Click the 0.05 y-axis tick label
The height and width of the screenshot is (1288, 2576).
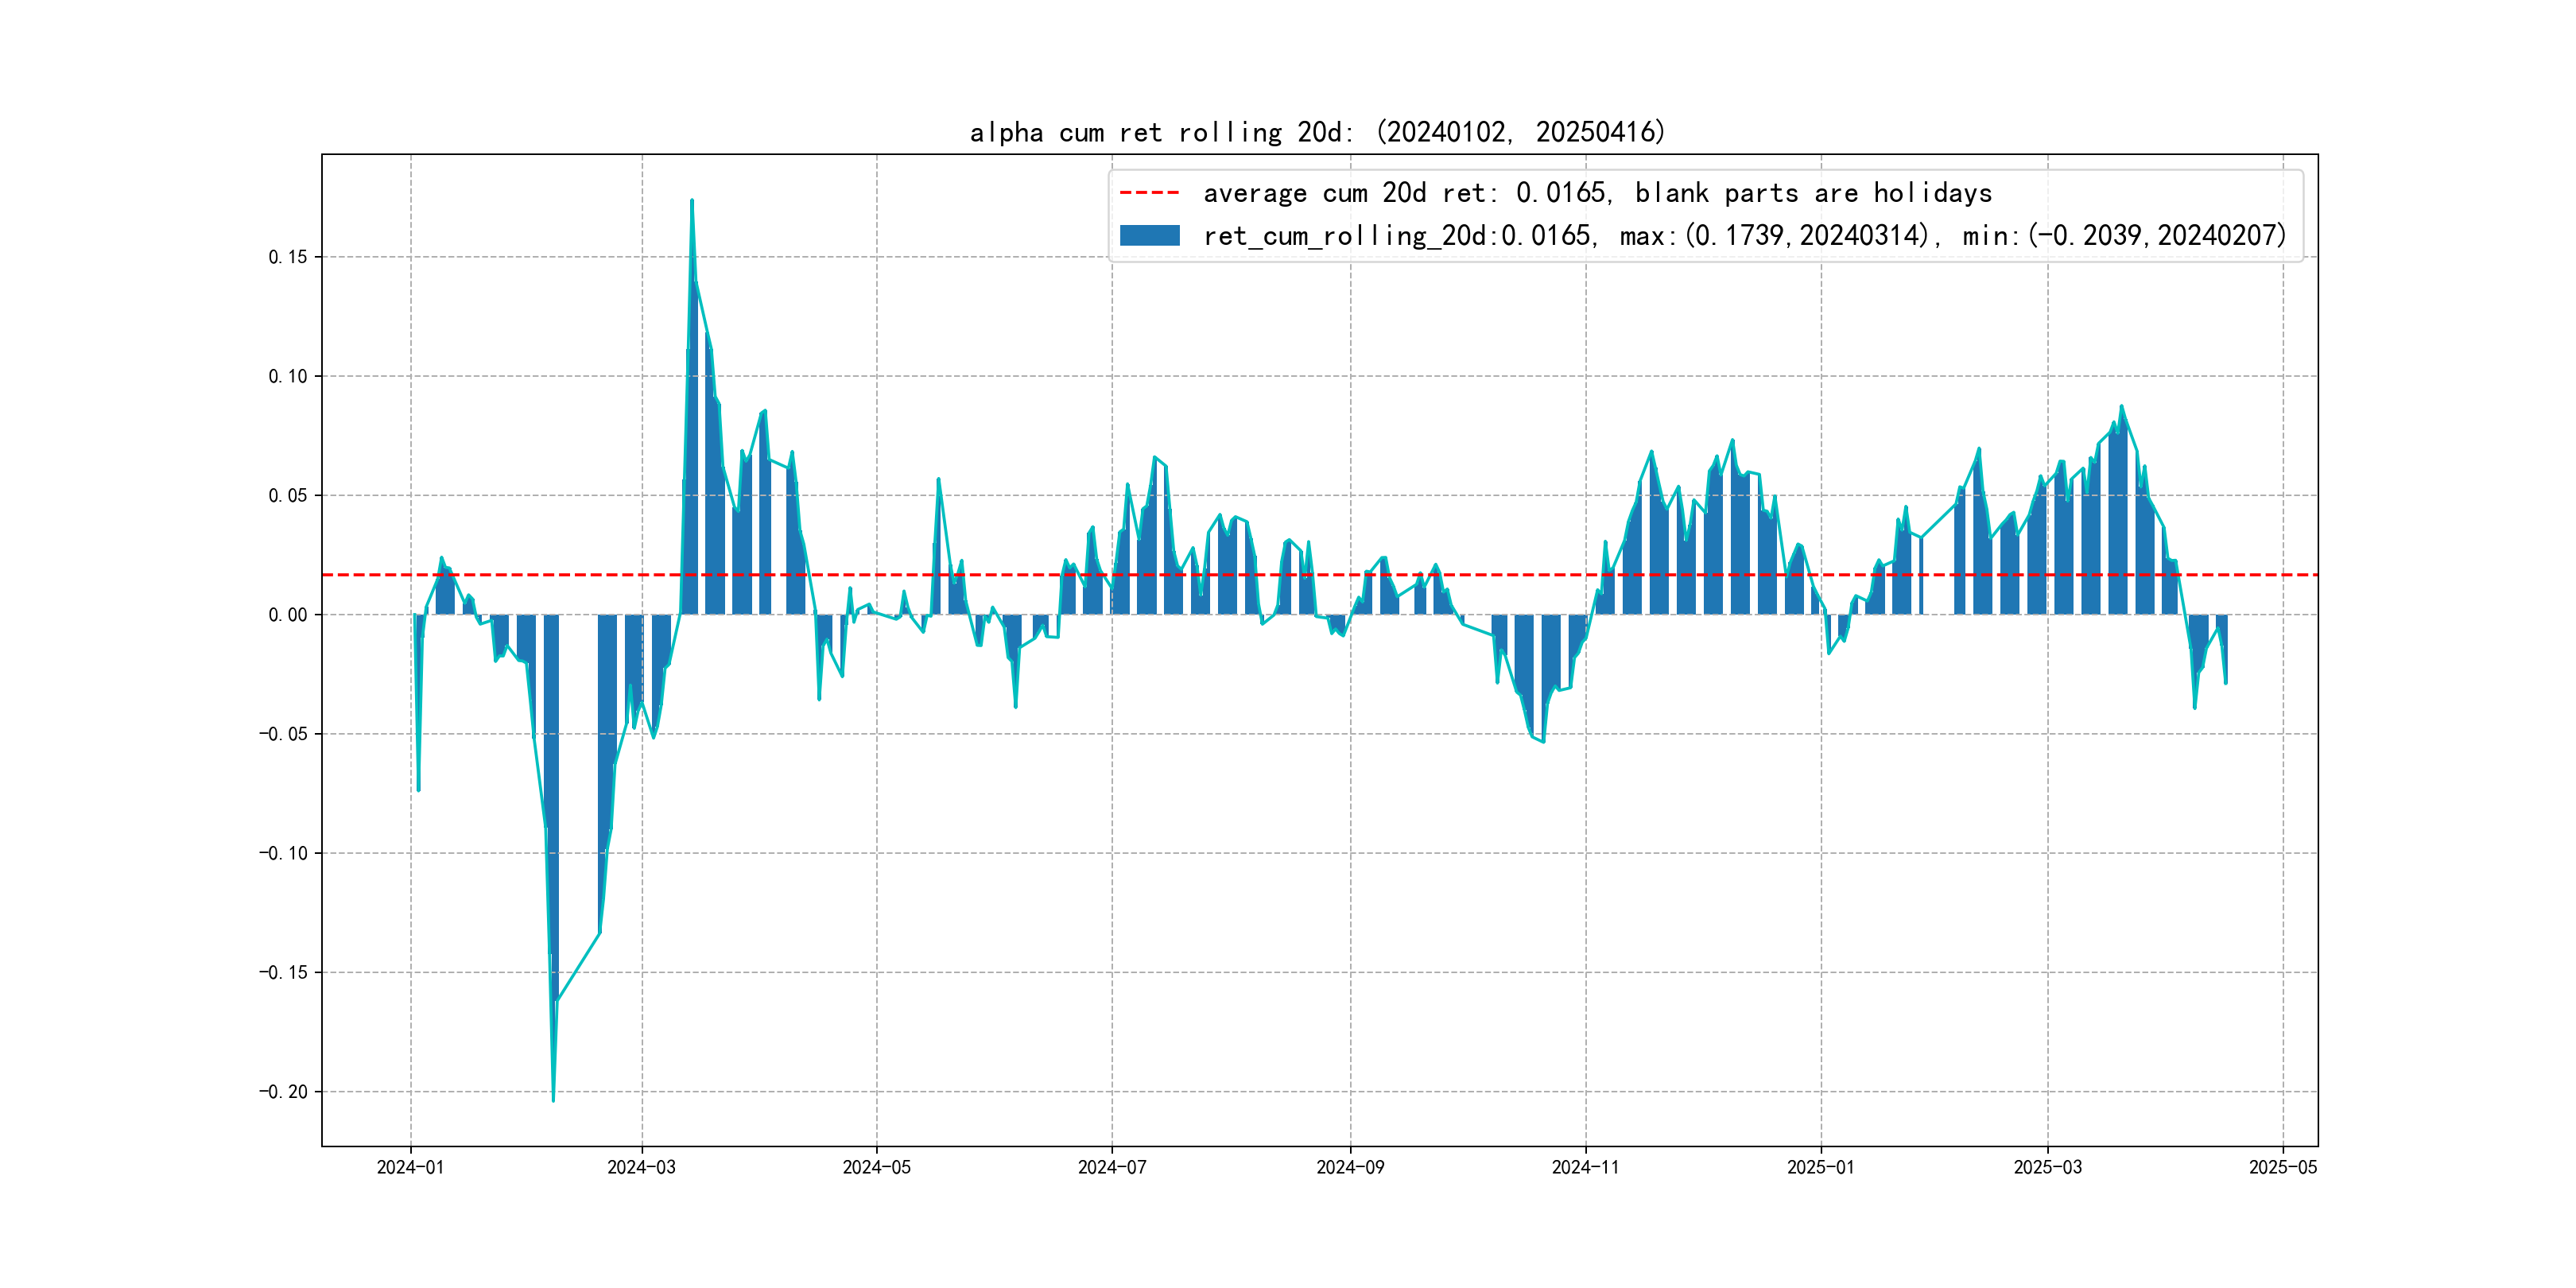288,495
